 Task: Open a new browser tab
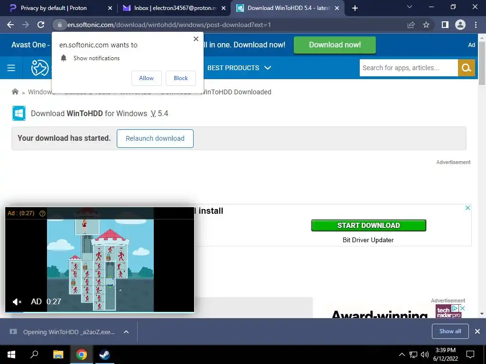tap(355, 8)
